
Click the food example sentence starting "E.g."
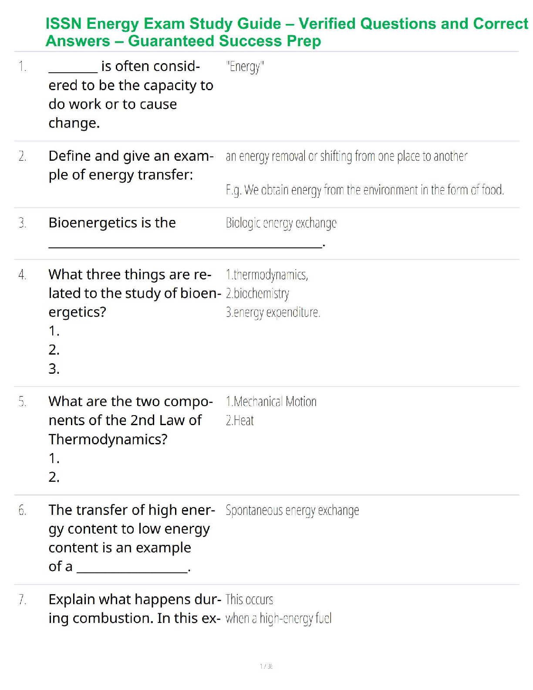[x=364, y=190]
